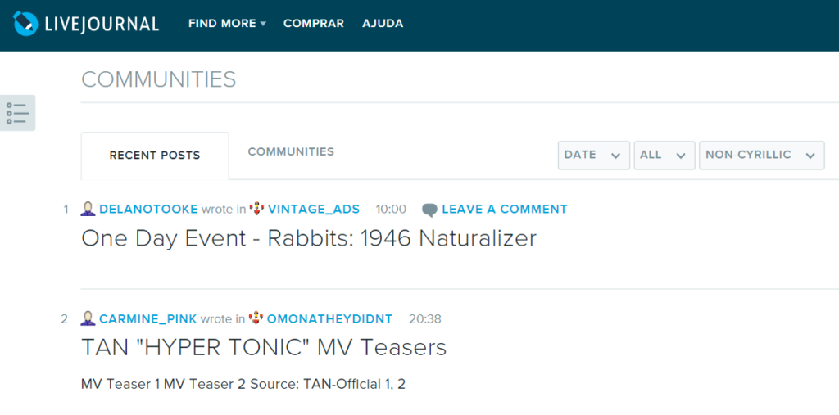Select the Recent Posts tab
The image size is (839, 415).
pos(155,156)
